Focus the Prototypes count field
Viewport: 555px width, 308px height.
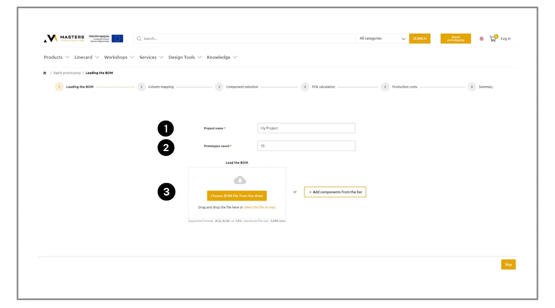coord(306,146)
